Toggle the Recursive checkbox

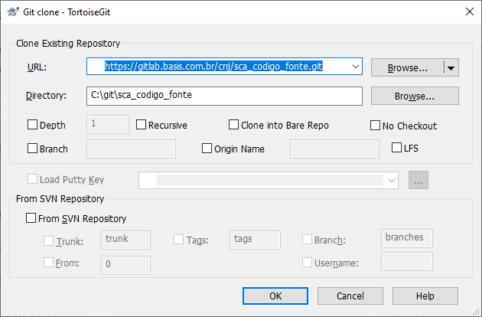(142, 126)
